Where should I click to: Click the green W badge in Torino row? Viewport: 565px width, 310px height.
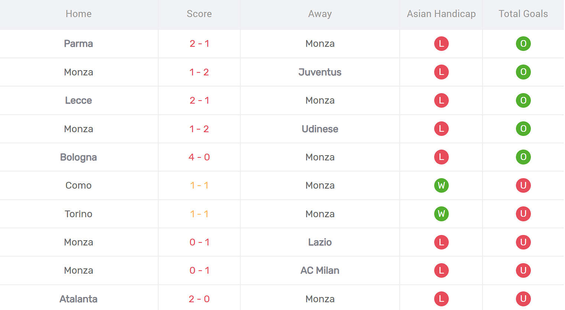(441, 214)
